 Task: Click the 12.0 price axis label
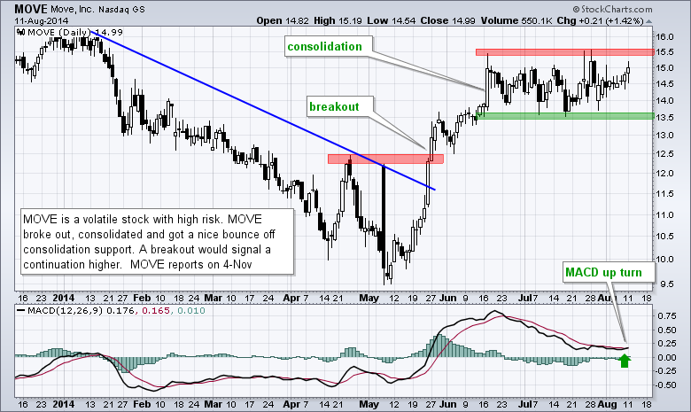664,173
